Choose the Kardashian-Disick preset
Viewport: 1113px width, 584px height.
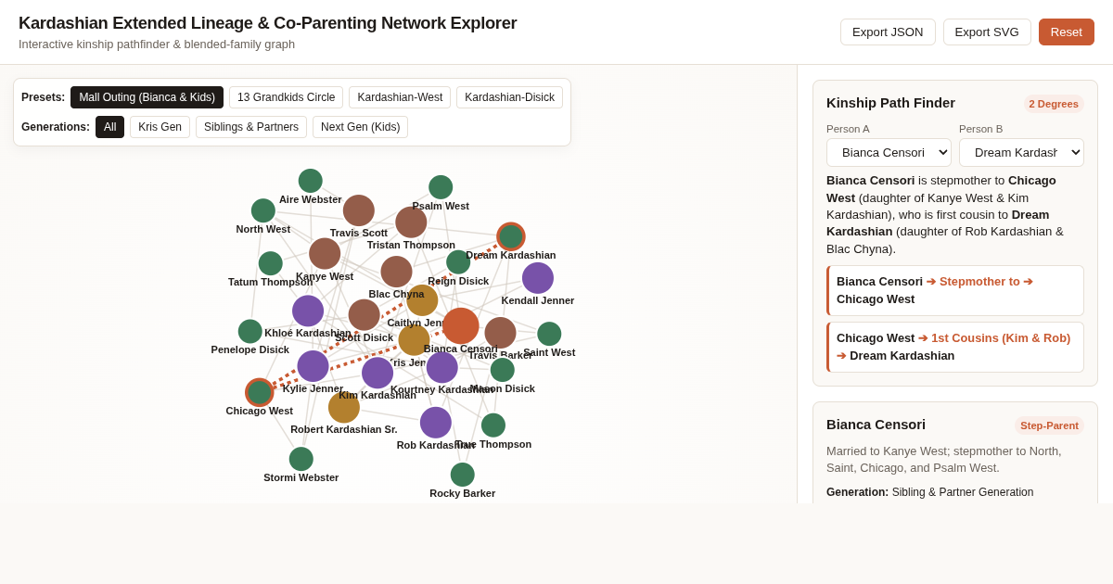pyautogui.click(x=509, y=97)
